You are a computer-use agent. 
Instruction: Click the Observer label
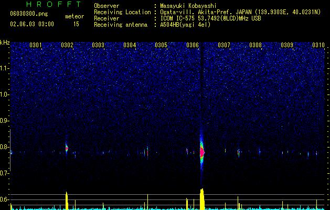107,6
